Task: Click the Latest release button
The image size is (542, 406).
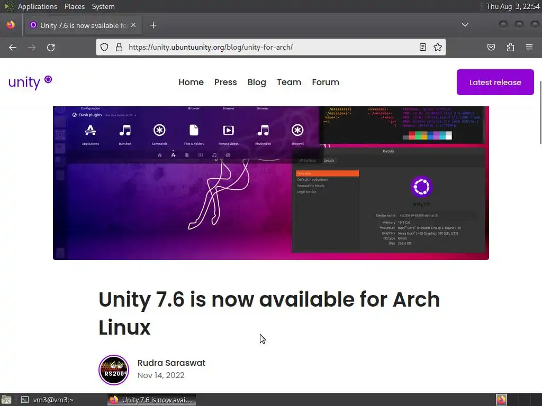Action: pos(495,82)
